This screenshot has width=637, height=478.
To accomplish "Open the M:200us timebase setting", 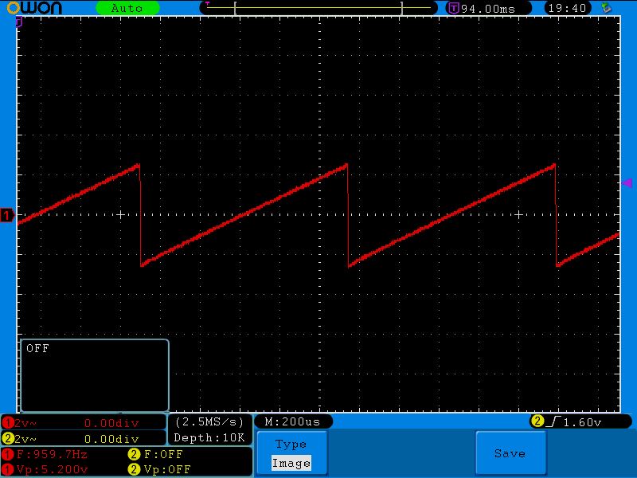I will point(292,421).
